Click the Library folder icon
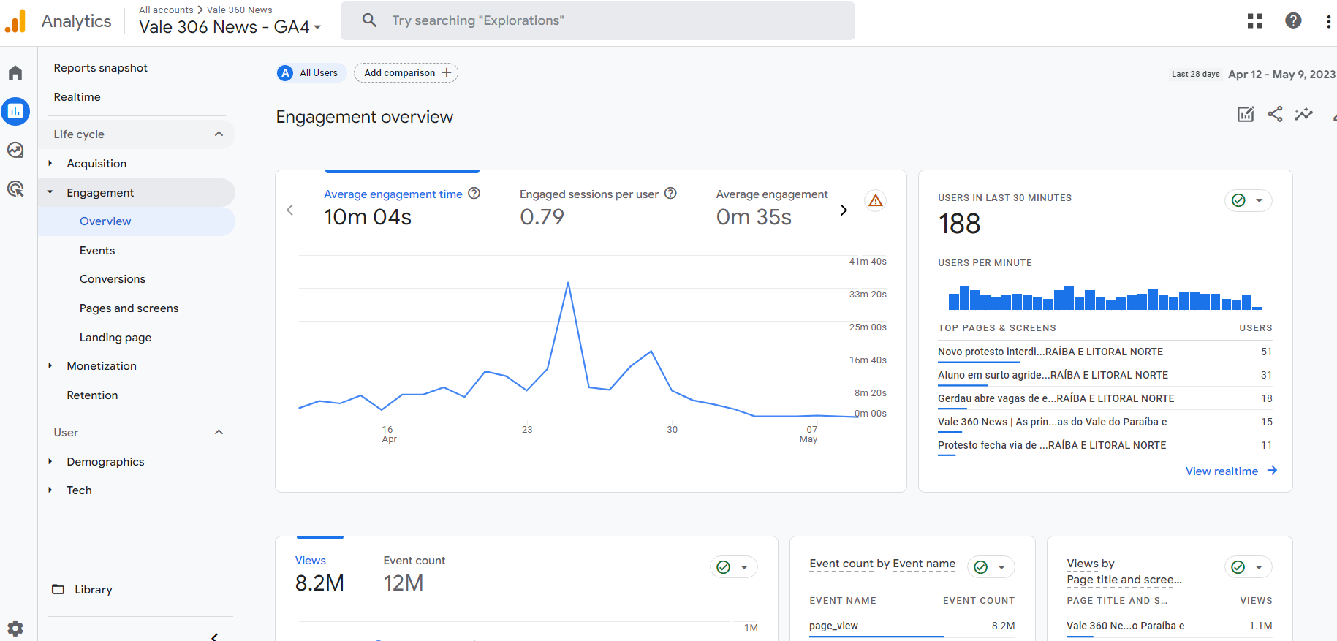This screenshot has height=641, width=1337. coord(58,589)
